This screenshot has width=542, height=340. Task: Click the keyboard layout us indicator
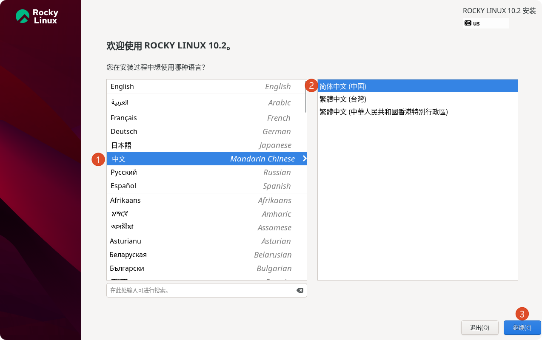point(485,23)
